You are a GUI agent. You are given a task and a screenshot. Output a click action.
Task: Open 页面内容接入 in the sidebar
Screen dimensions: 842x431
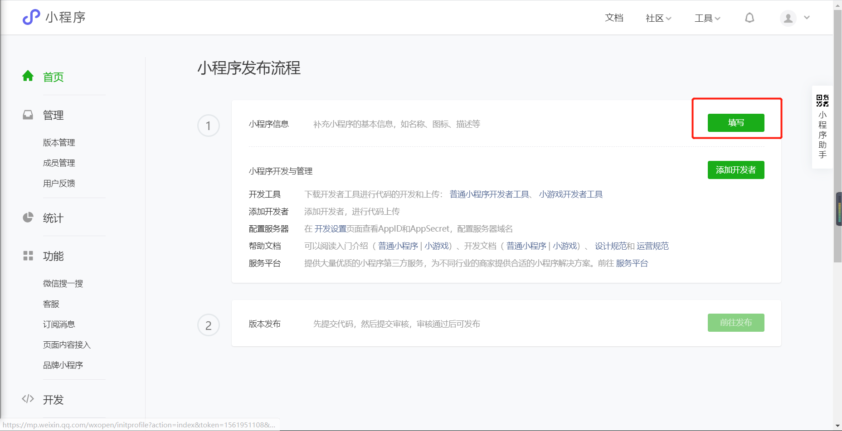point(67,344)
